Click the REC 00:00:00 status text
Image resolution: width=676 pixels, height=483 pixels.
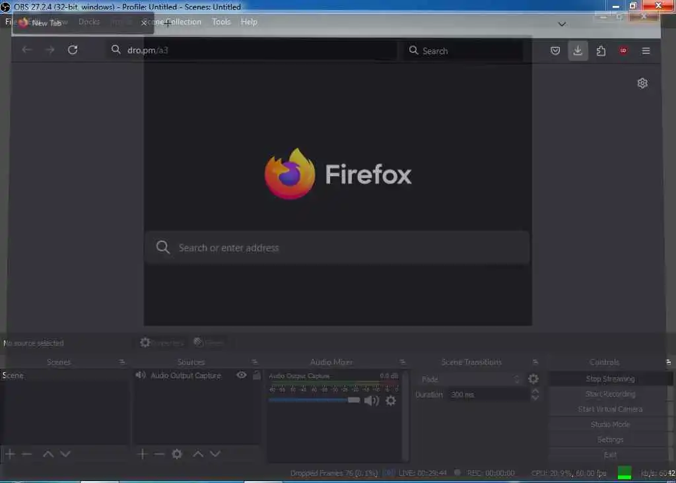click(x=490, y=473)
